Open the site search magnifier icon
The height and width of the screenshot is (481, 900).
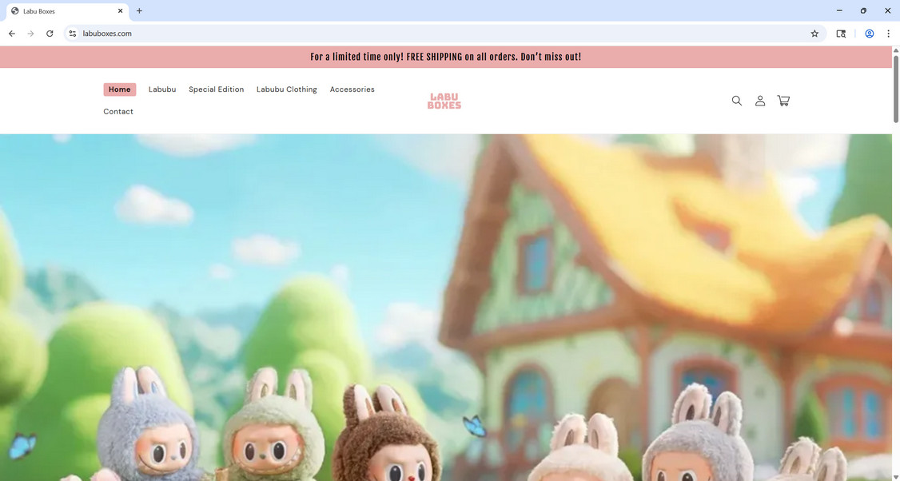pos(736,101)
